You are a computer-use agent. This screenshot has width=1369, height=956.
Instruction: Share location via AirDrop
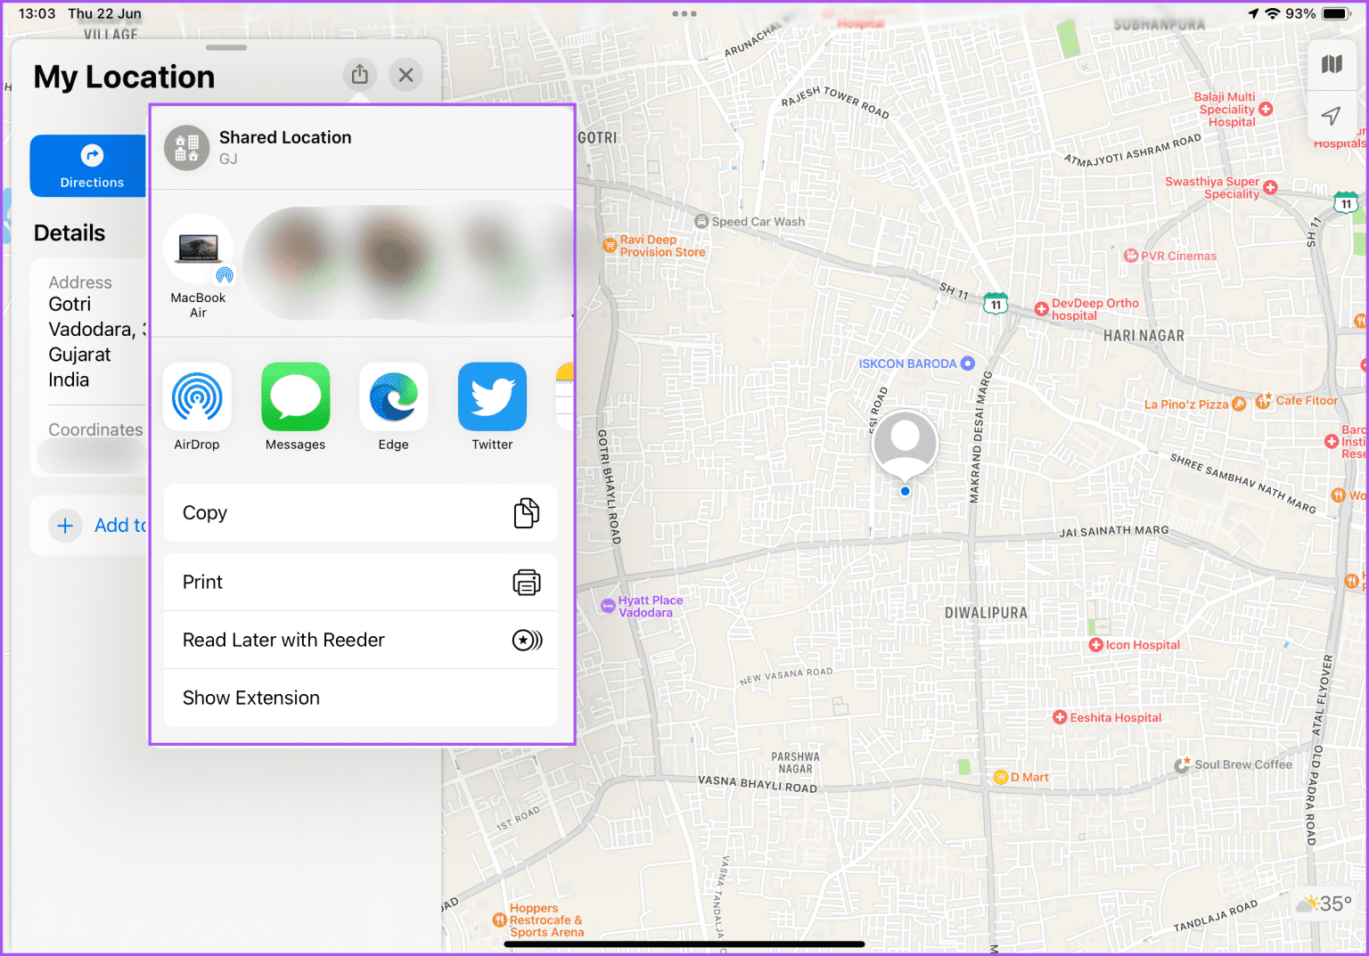tap(197, 407)
